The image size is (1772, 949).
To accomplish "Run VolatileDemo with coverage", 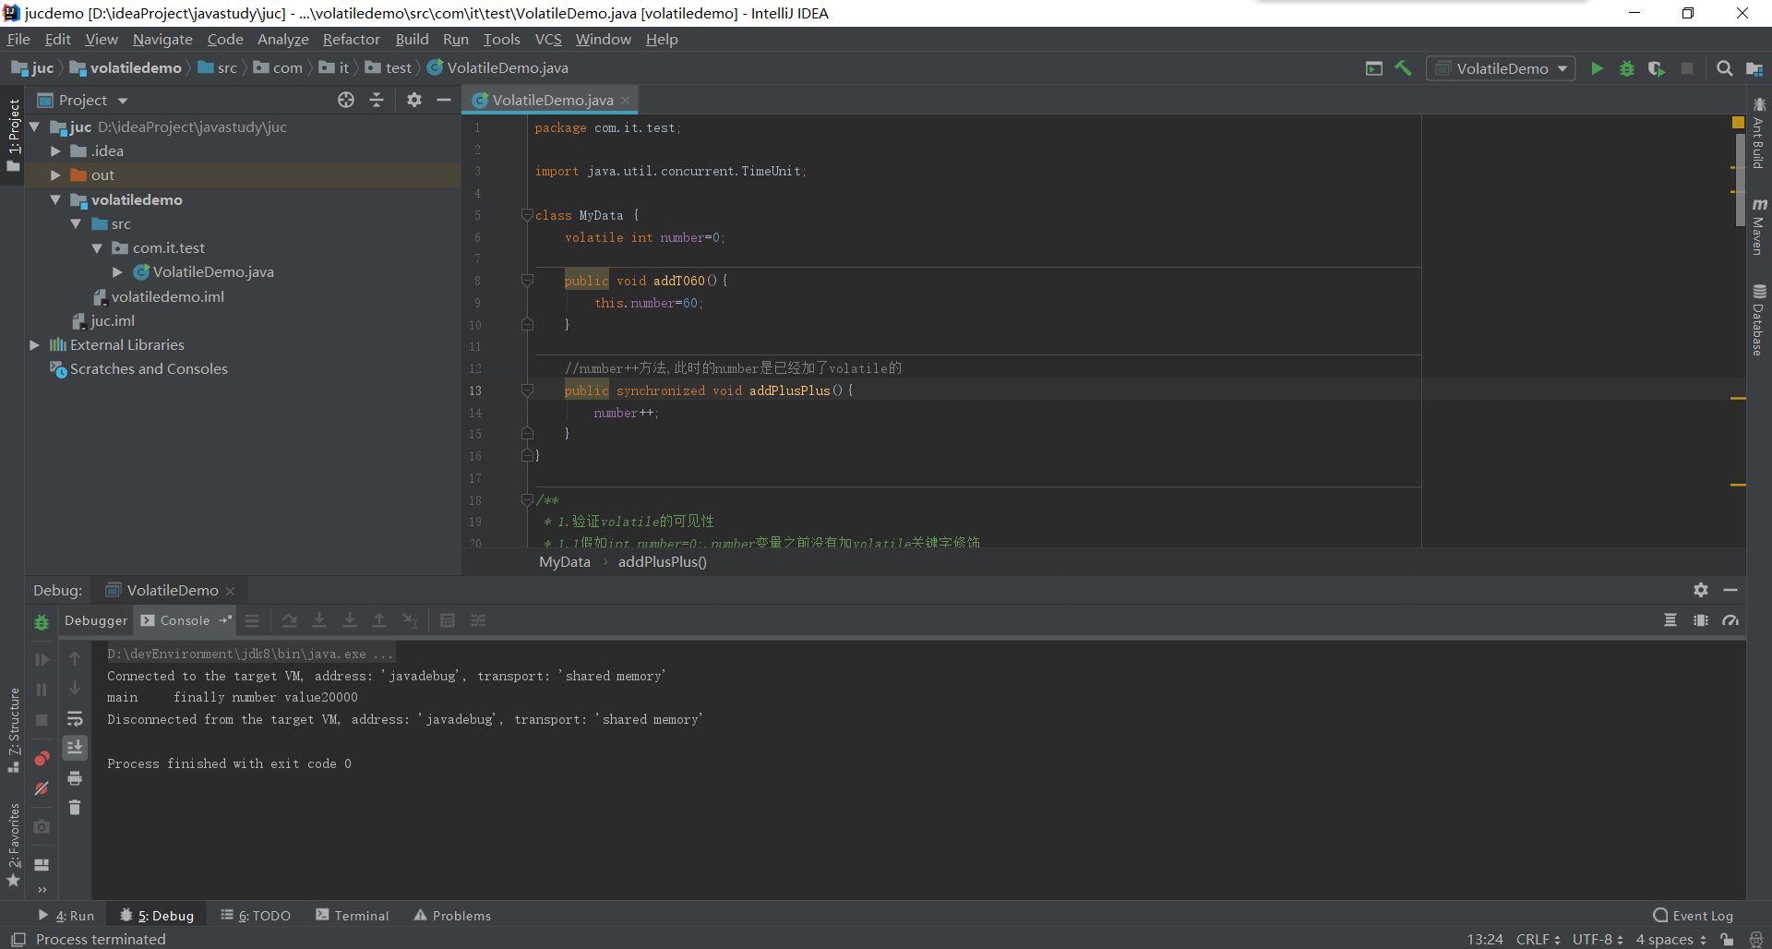I will tap(1657, 68).
